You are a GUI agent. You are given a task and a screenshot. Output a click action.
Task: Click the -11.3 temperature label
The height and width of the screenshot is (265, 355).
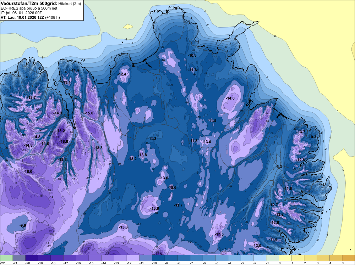(152, 139)
